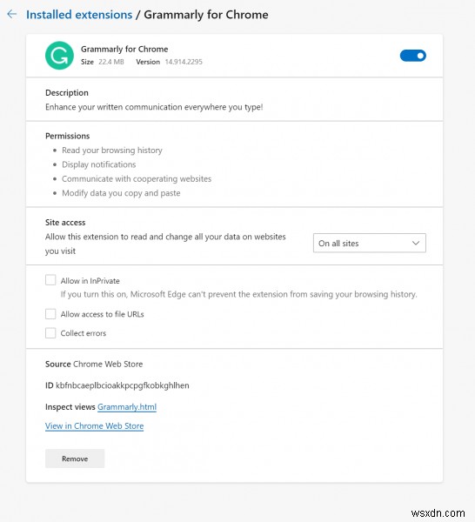Tick the Collect errors checkbox

click(50, 333)
